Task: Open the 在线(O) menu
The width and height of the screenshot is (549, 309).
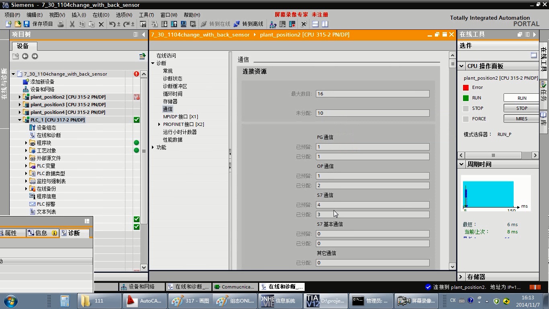Action: pyautogui.click(x=101, y=15)
